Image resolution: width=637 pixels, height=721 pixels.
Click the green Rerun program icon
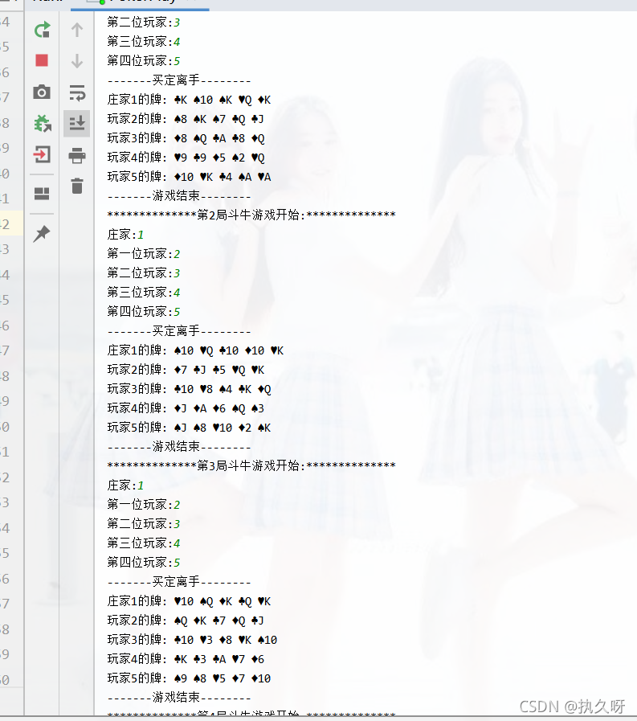pos(42,30)
